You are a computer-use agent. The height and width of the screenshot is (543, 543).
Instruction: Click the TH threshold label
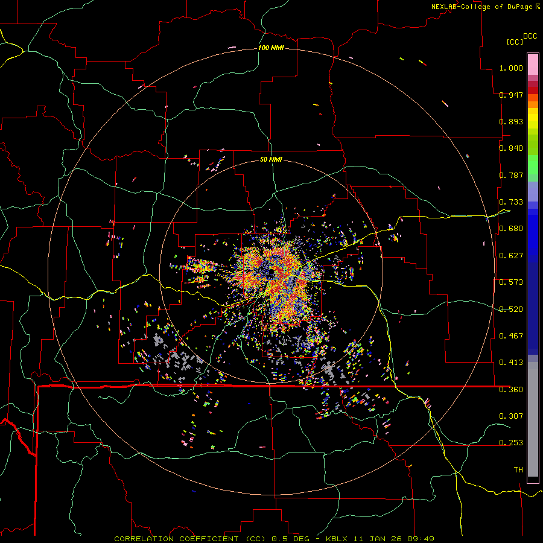click(x=518, y=470)
